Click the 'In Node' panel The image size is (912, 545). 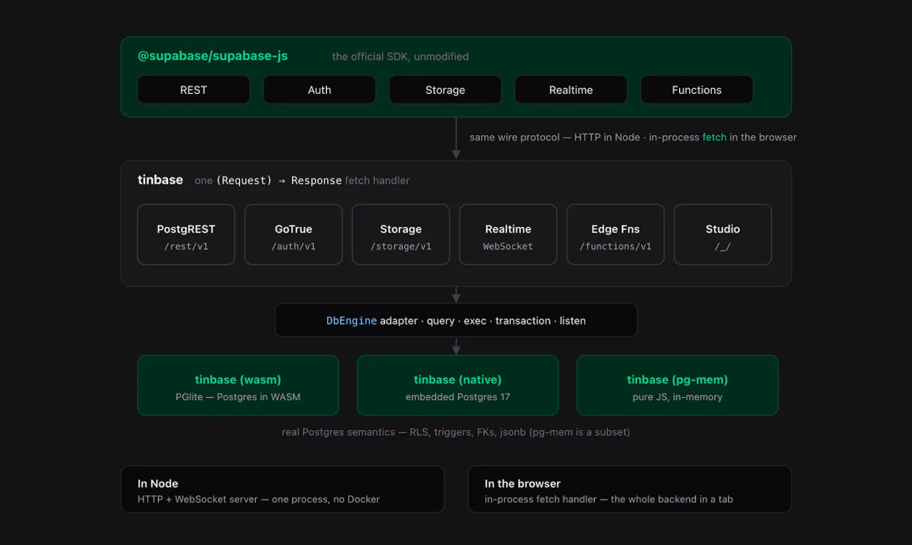(x=282, y=489)
